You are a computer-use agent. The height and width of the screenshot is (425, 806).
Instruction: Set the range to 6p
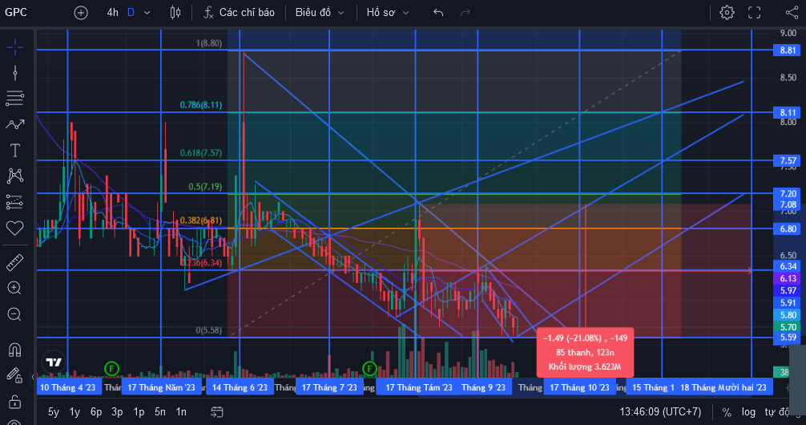pos(96,411)
